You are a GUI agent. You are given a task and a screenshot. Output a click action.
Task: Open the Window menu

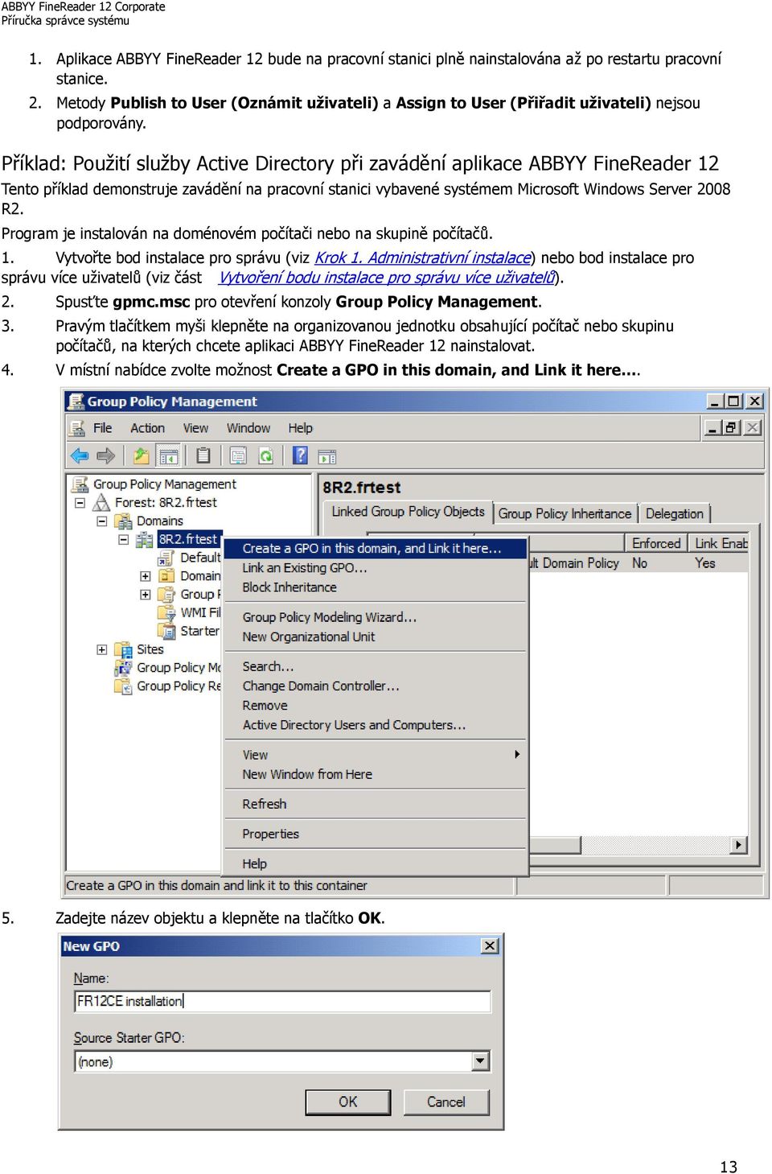coord(248,428)
